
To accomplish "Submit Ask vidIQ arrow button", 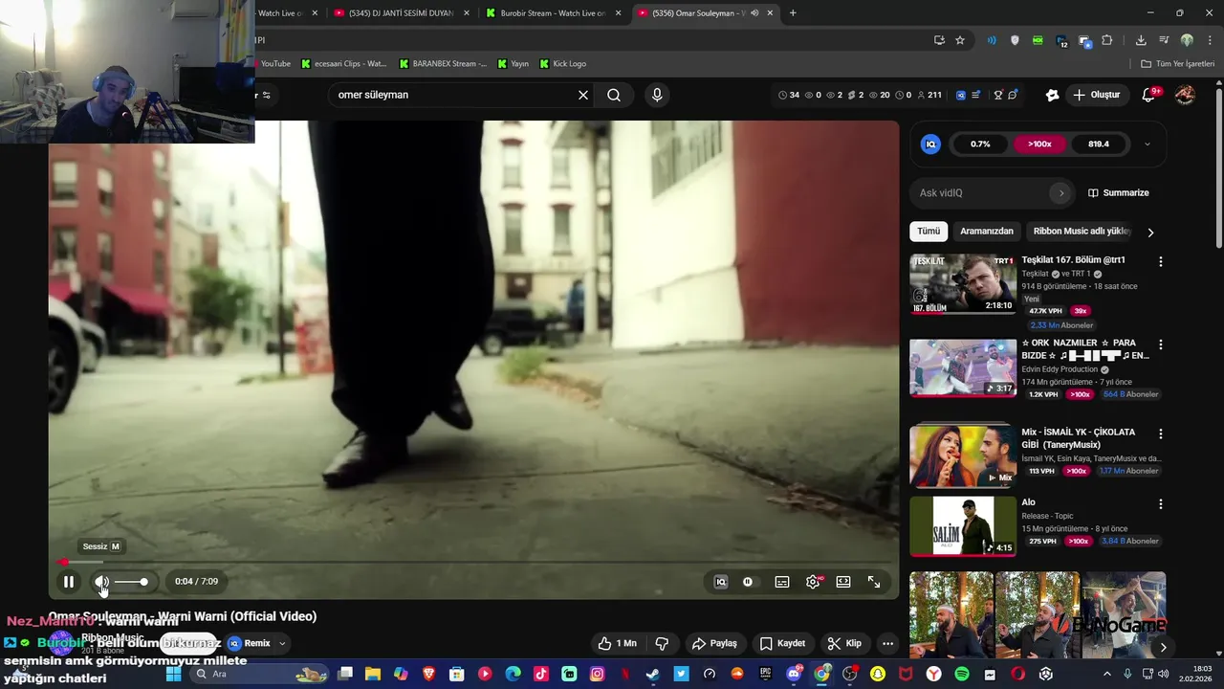I will (1060, 193).
